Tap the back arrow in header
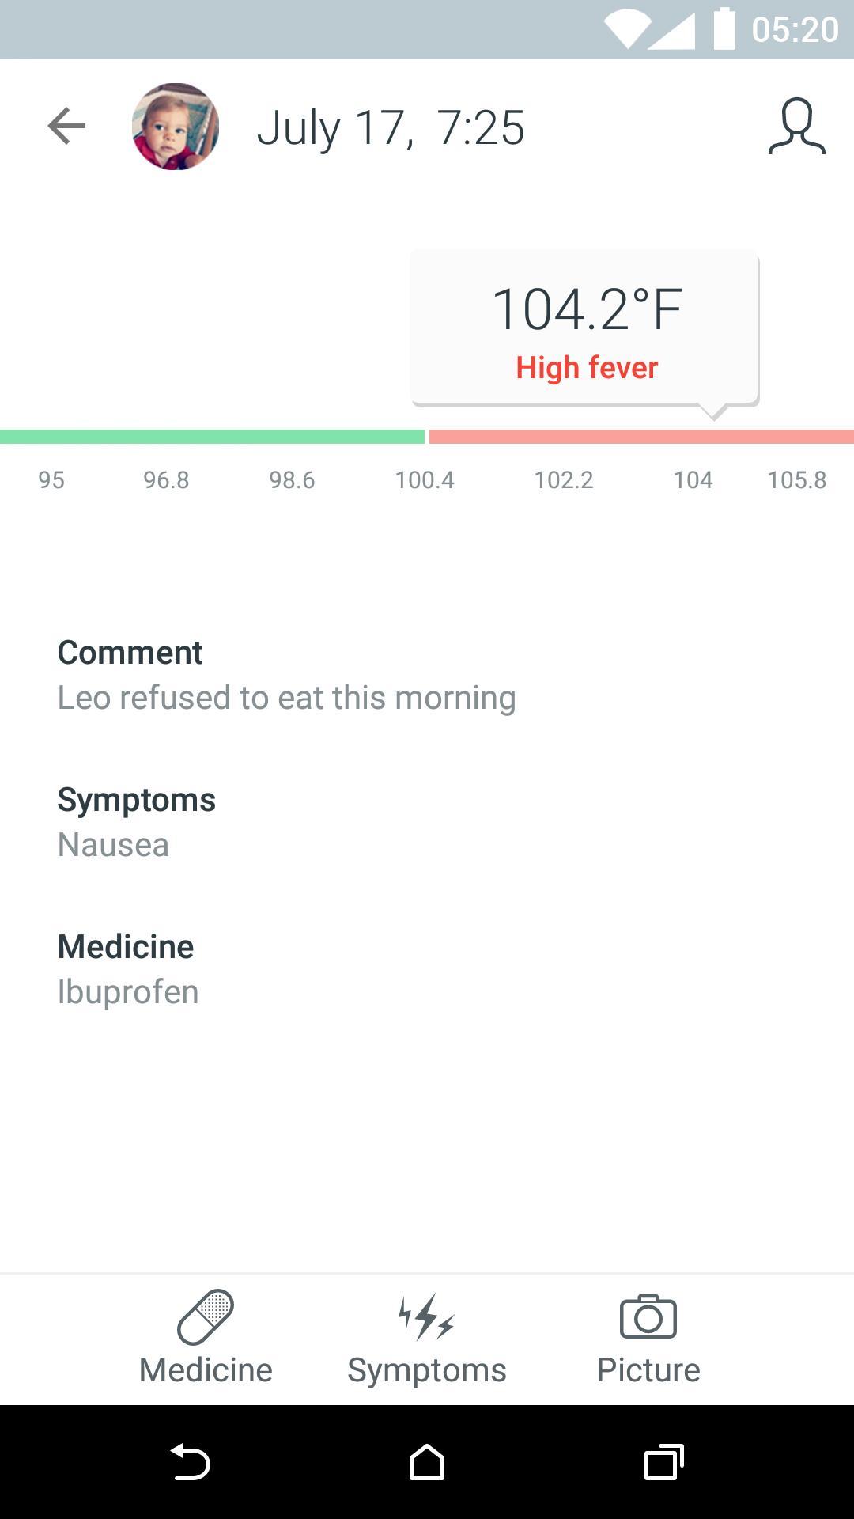This screenshot has width=854, height=1519. pos(66,127)
